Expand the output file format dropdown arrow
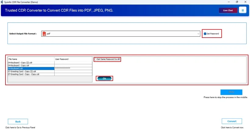The width and height of the screenshot is (250, 131). point(198,34)
